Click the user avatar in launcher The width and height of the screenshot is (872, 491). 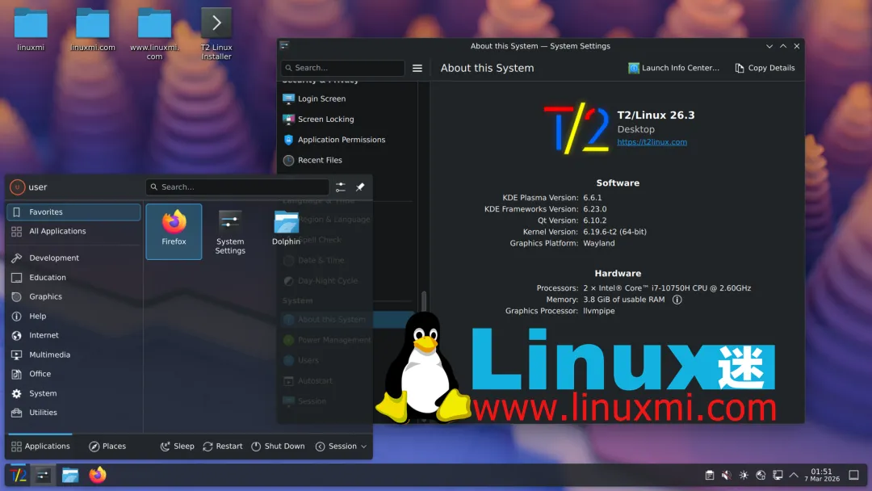pos(17,187)
